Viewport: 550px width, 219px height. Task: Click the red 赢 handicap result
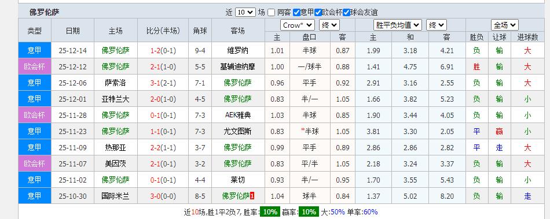[500, 132]
